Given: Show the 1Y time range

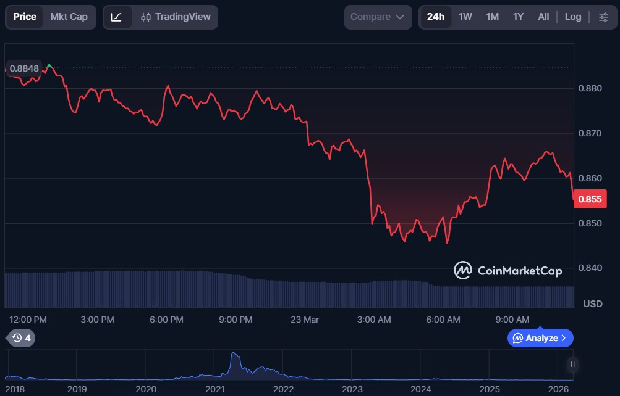Looking at the screenshot, I should 518,17.
